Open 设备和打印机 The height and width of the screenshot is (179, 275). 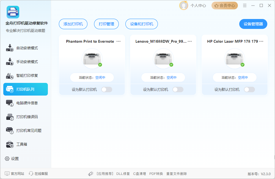click(x=142, y=24)
